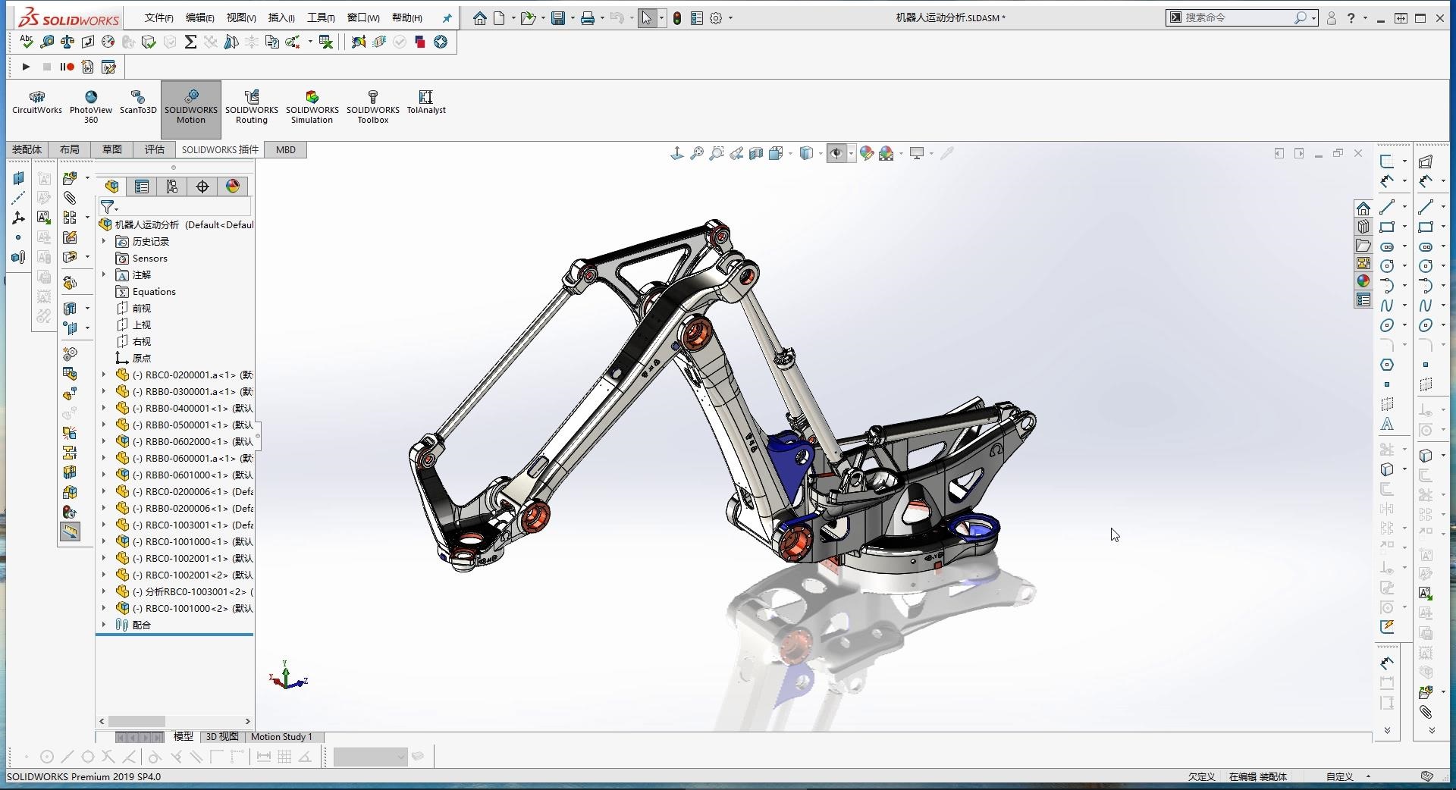This screenshot has height=790, width=1456.
Task: Click the Print icon
Action: 587,18
